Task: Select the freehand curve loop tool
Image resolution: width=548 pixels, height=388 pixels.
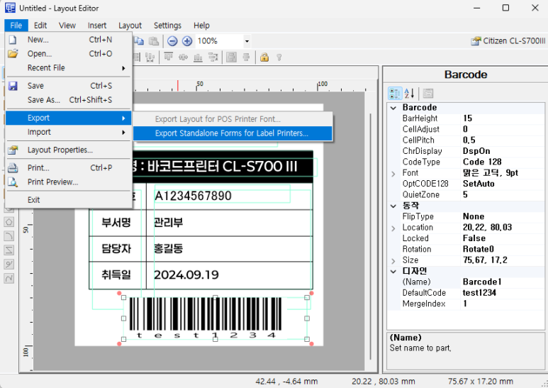Action: (9, 264)
